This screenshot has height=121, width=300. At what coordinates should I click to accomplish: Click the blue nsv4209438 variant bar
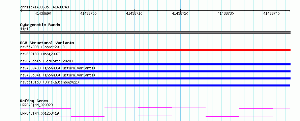point(155,71)
